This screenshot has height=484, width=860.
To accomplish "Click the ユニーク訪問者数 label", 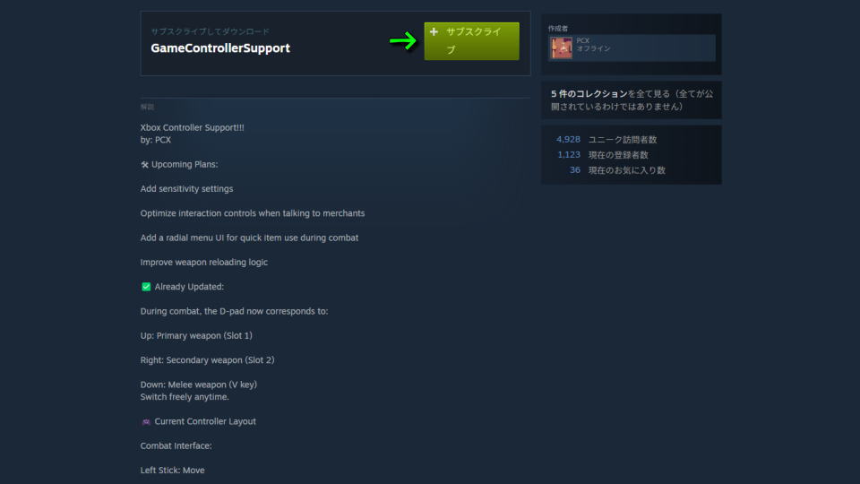I will click(623, 140).
